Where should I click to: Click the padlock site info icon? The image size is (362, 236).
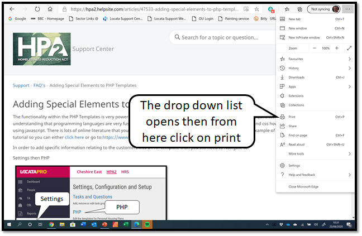(65, 9)
